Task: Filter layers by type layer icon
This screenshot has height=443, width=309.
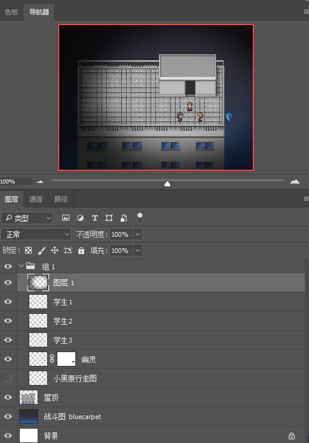Action: (94, 218)
